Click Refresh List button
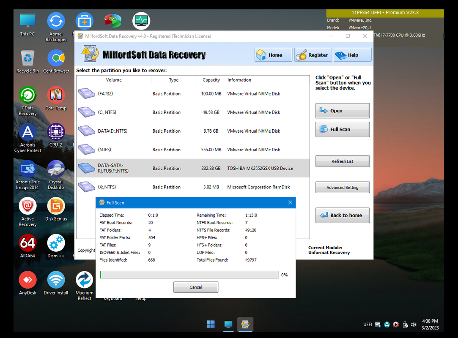 pos(342,161)
